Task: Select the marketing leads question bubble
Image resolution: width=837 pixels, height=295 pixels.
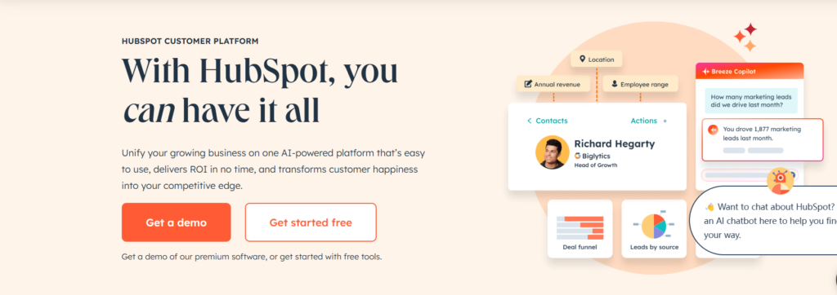Action: pyautogui.click(x=750, y=100)
